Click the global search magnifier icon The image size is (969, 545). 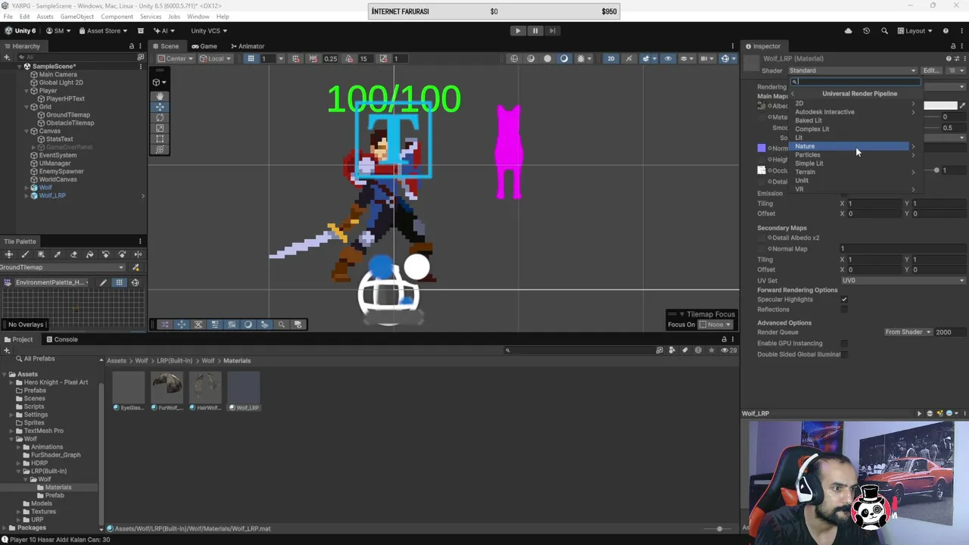pos(884,31)
